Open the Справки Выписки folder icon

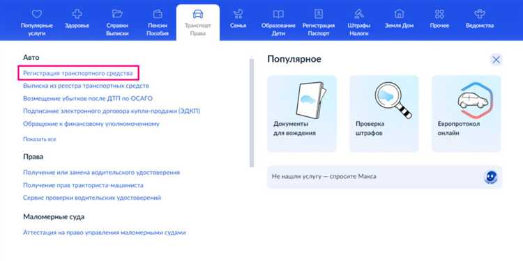[x=117, y=14]
